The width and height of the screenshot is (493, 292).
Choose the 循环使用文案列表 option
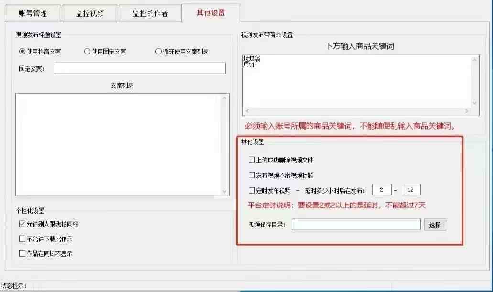point(158,52)
